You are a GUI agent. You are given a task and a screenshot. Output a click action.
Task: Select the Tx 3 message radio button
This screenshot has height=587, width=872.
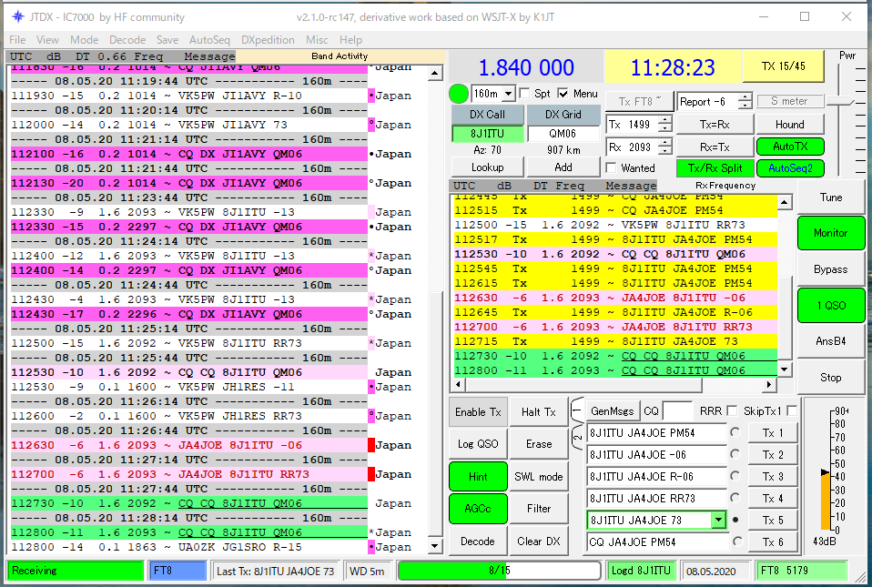(735, 476)
